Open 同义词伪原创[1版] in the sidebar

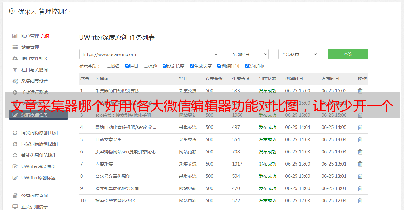pyautogui.click(x=39, y=133)
